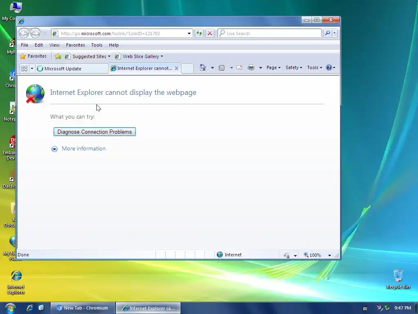
Task: Open search provider options dropdown
Action: 335,33
